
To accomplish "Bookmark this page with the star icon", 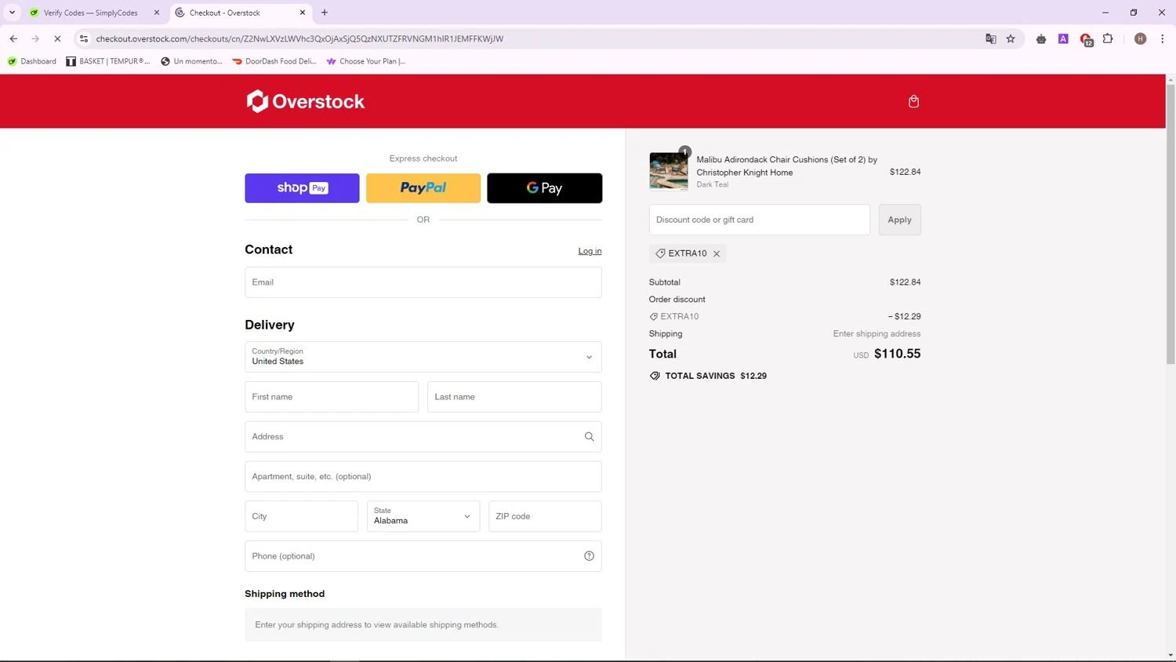I will (1011, 38).
